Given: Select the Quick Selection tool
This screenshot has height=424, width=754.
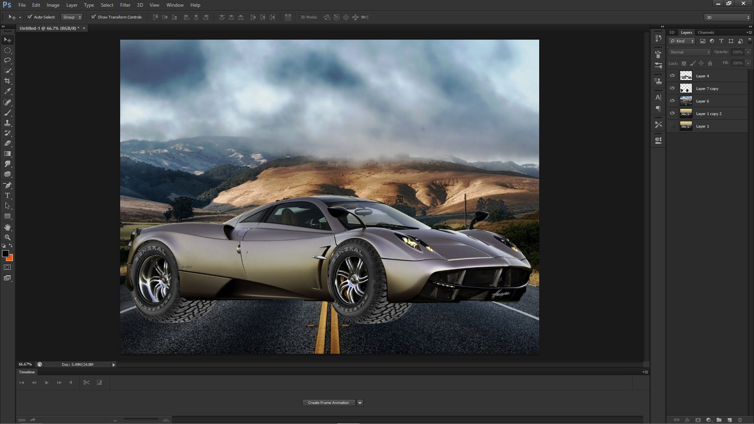Looking at the screenshot, I should [x=7, y=71].
